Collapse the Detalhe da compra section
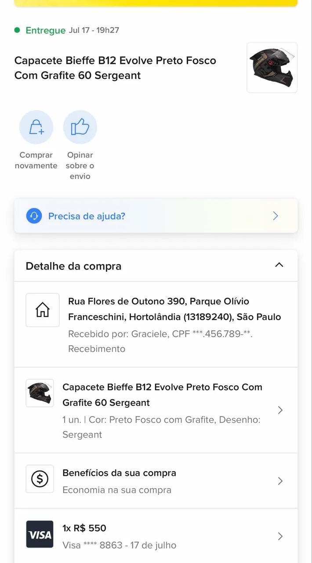Screen dimensions: 312x563 pos(279,265)
